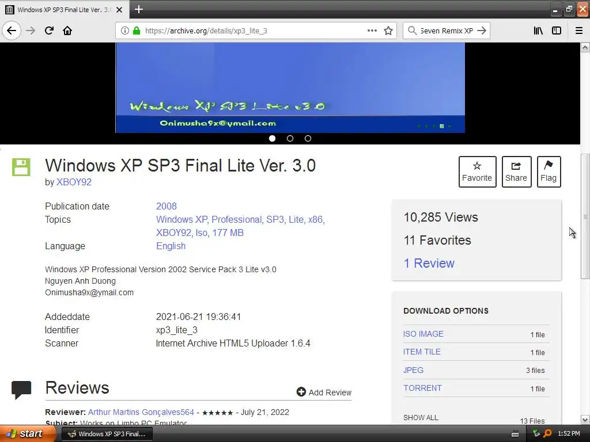Click the scrollbar up arrow
The height and width of the screenshot is (442, 590).
pyautogui.click(x=585, y=47)
